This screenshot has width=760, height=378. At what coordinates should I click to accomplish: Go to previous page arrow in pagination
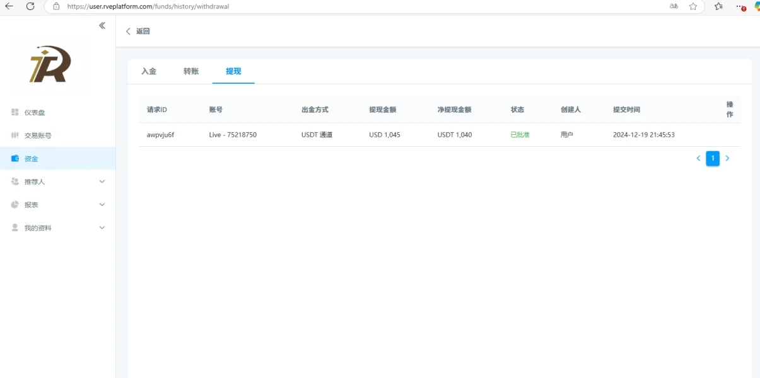click(x=698, y=159)
